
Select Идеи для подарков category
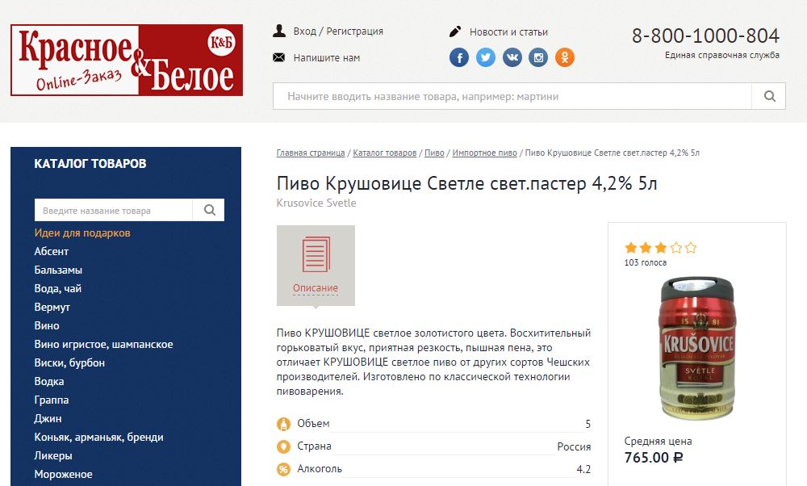(82, 233)
